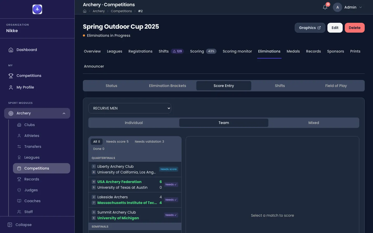Click the Archery target icon
The image size is (373, 233).
point(11,113)
